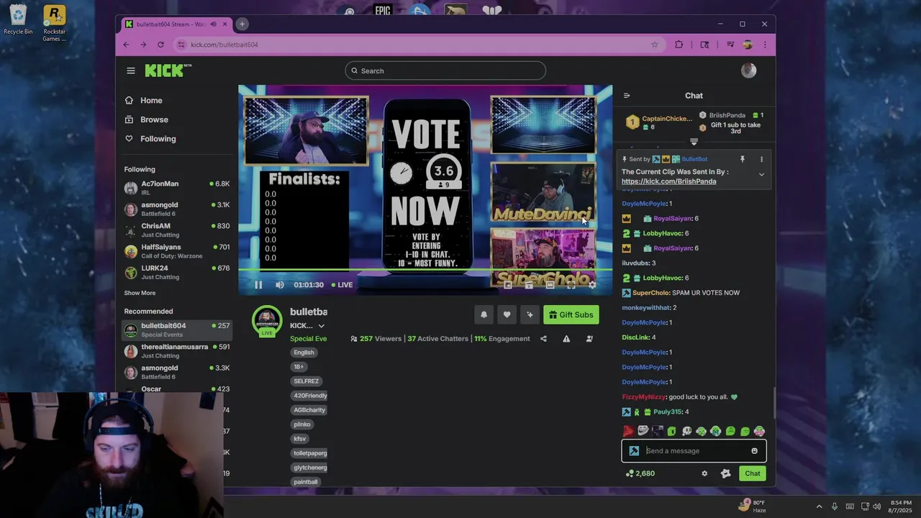Open ChrisAM channel from Following

tap(177, 230)
